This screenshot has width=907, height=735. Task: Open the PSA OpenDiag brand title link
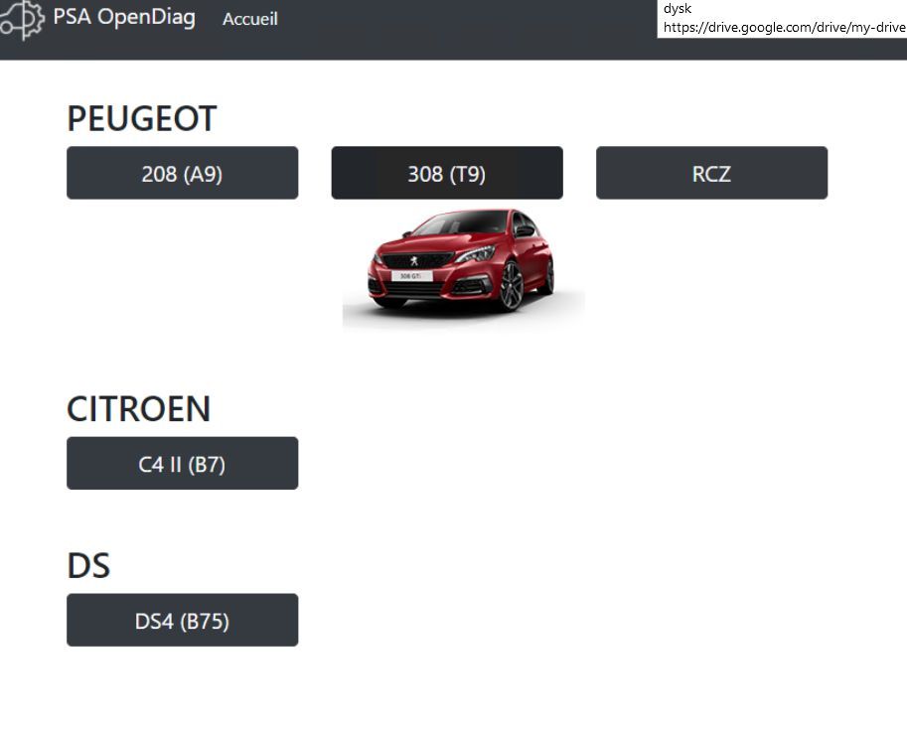(124, 17)
